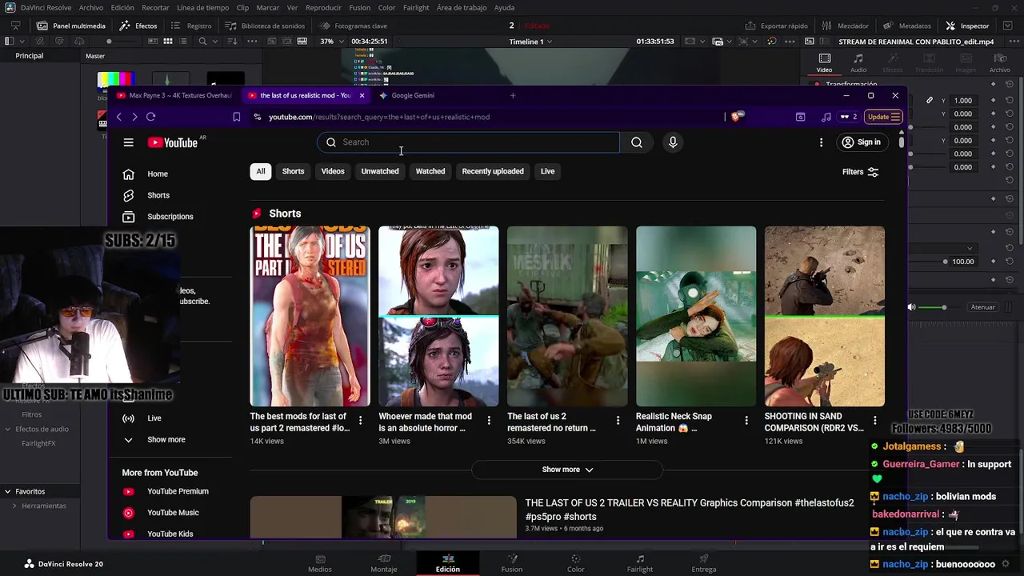Click the YouTube Sign in button

[x=861, y=142]
